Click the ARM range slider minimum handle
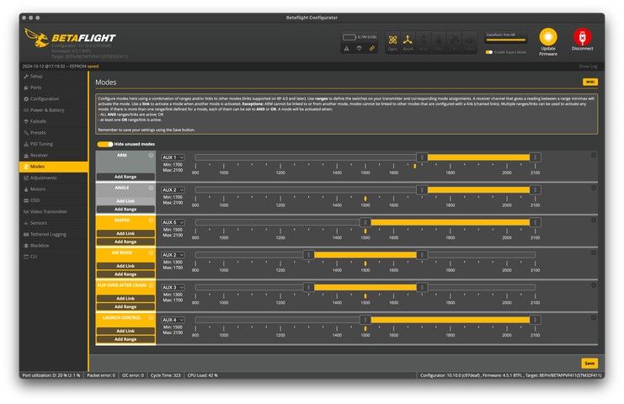This screenshot has width=624, height=404. coord(422,157)
